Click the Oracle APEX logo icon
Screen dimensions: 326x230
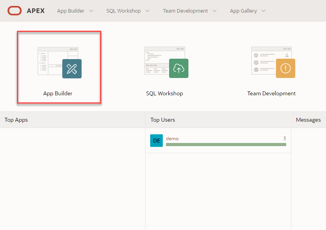point(15,11)
